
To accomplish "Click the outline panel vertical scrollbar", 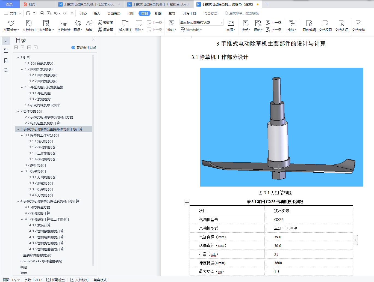I will click(93, 160).
